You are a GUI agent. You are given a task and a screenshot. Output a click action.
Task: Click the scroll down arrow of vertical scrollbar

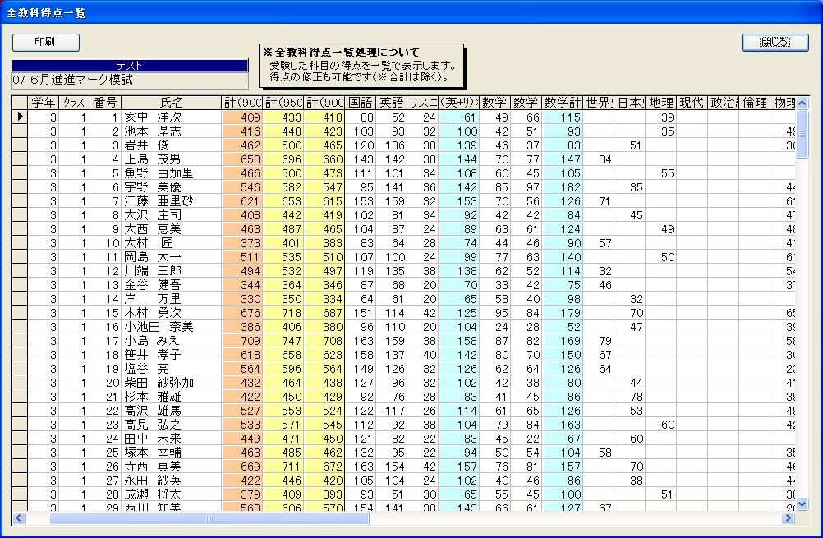tap(802, 504)
